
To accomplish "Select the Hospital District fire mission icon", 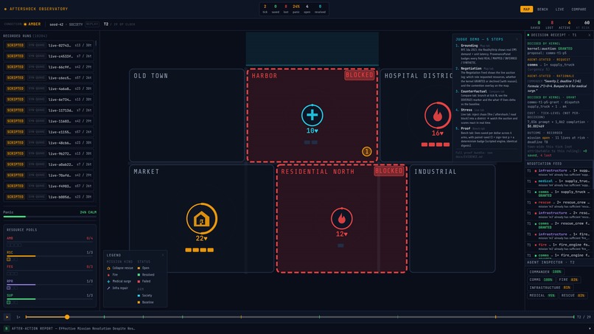I will click(x=438, y=115).
